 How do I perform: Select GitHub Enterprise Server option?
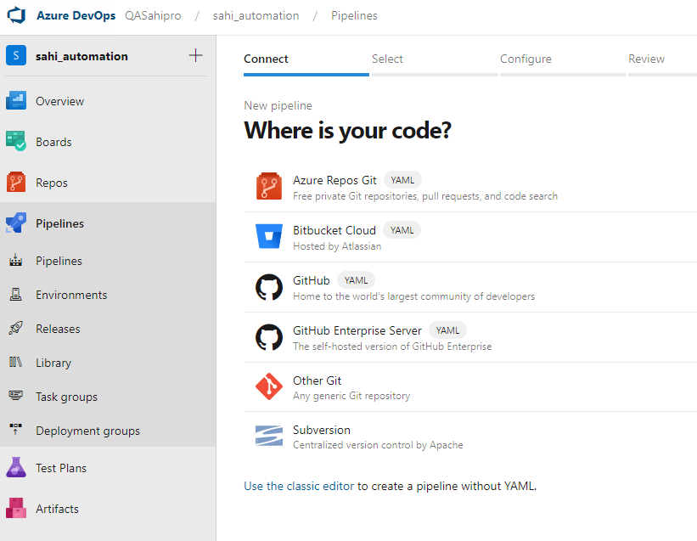pyautogui.click(x=357, y=331)
